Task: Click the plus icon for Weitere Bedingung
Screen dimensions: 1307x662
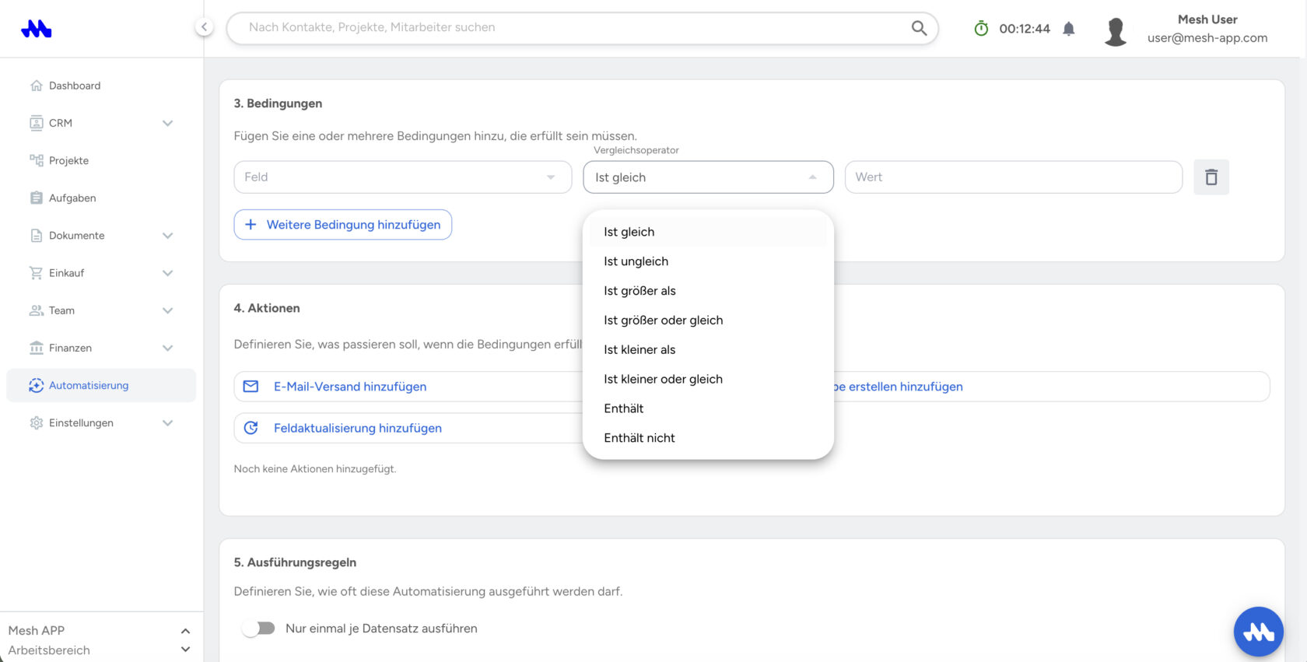Action: [x=251, y=225]
